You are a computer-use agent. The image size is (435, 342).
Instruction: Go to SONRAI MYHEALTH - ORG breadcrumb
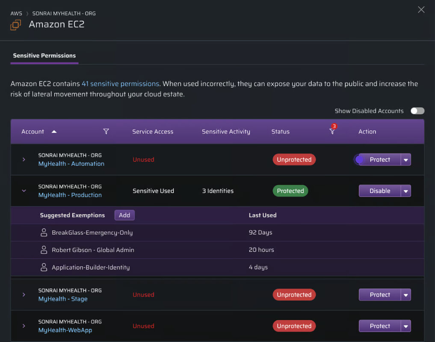(x=64, y=13)
